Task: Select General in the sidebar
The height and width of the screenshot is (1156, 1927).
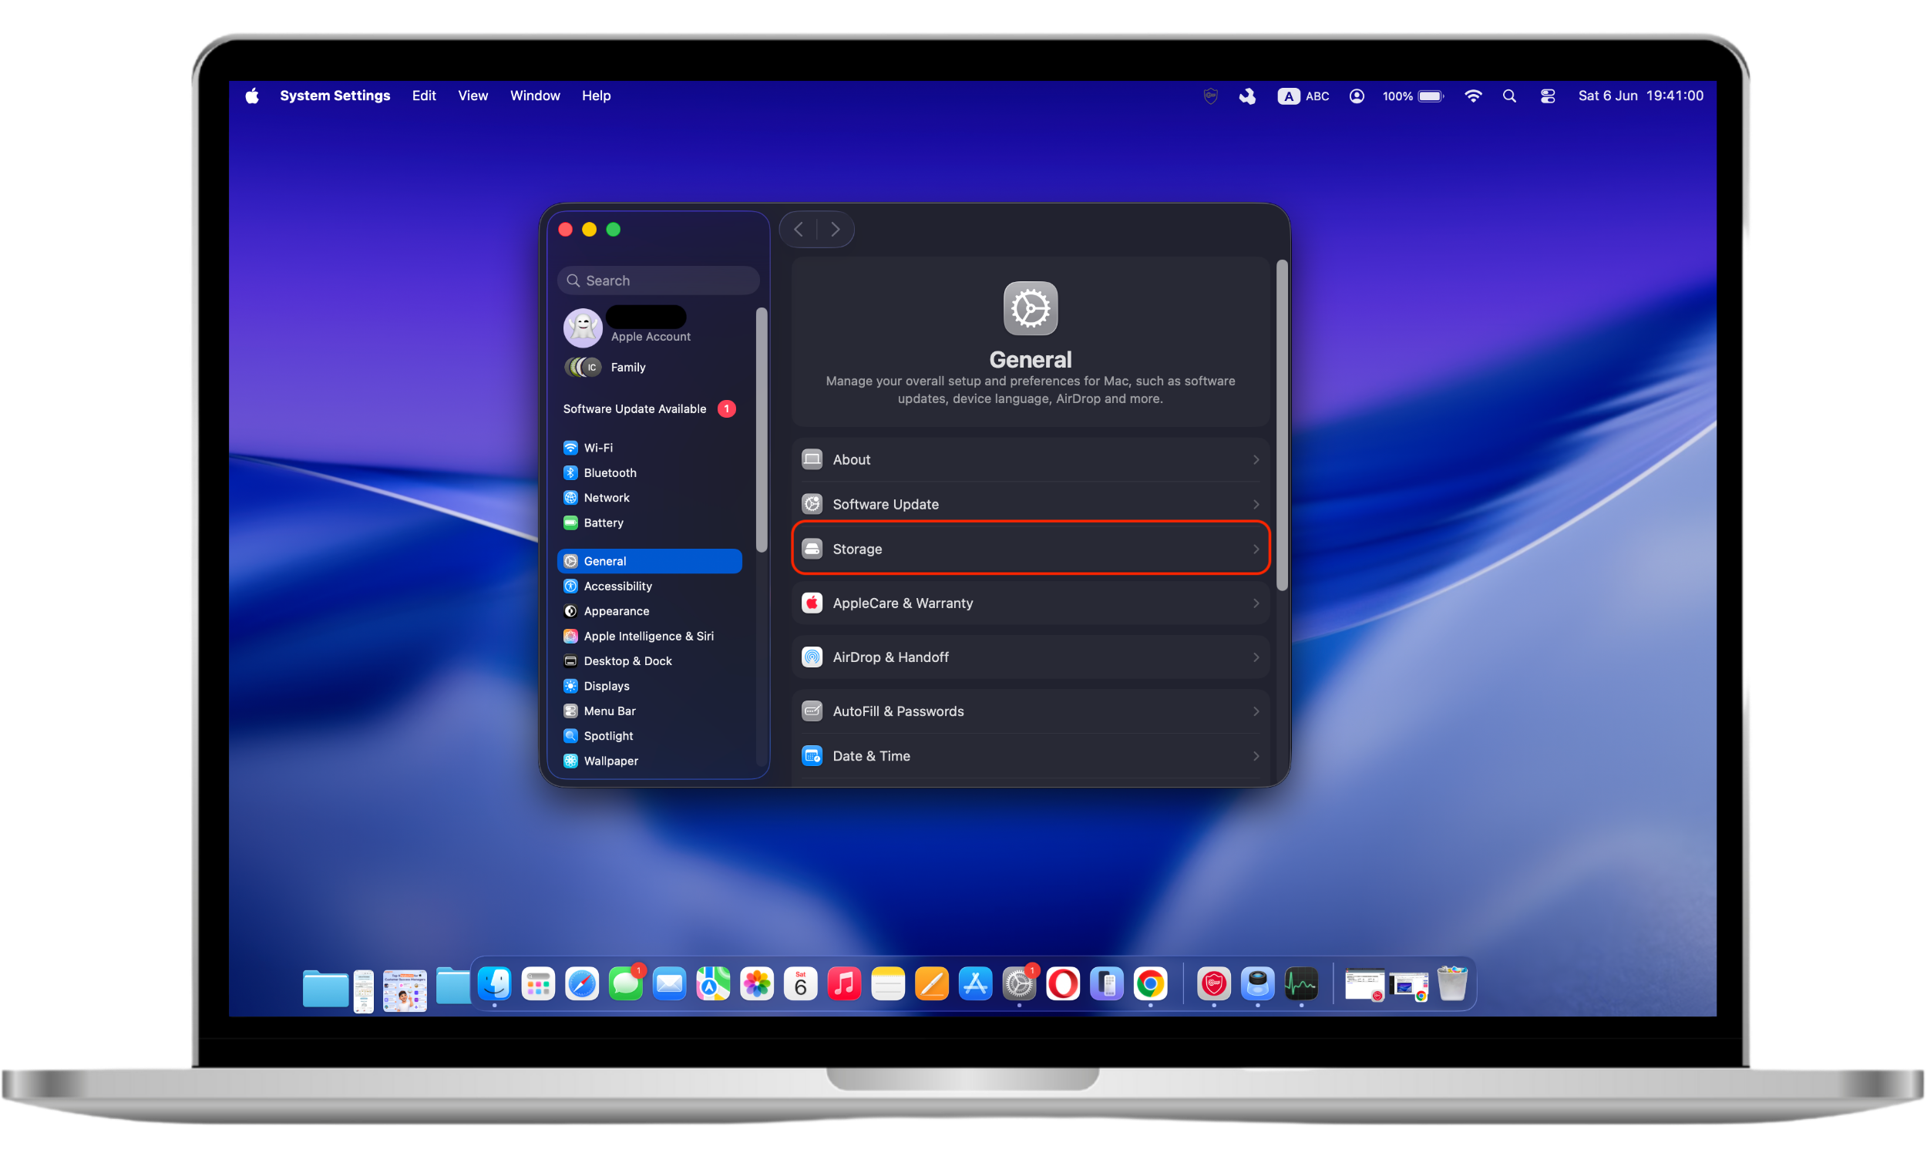Action: point(650,561)
